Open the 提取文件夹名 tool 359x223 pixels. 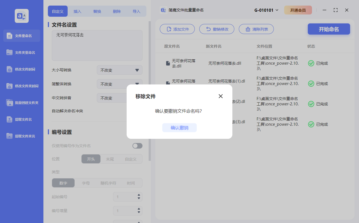pos(21,136)
